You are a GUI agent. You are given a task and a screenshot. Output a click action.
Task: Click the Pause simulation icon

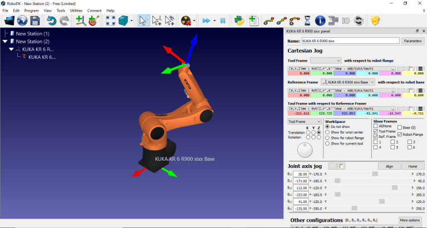(223, 21)
